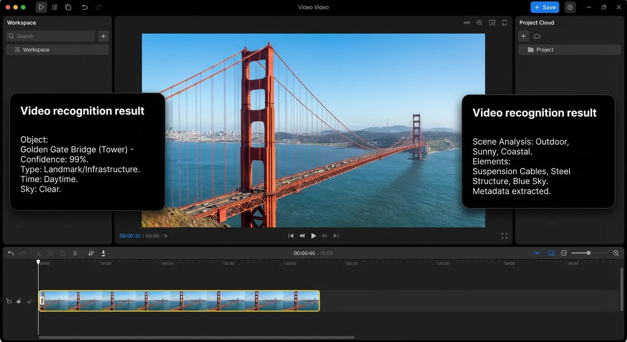Expand the Project folder in Project Cloud
627x342 pixels.
(x=544, y=49)
